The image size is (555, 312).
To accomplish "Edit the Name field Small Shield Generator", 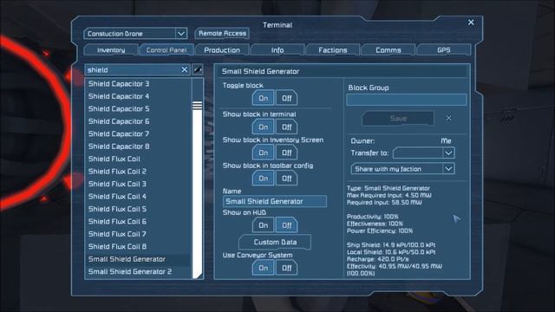I will coord(275,201).
